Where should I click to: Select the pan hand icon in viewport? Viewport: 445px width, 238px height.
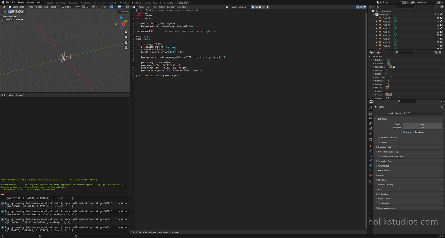pyautogui.click(x=126, y=37)
